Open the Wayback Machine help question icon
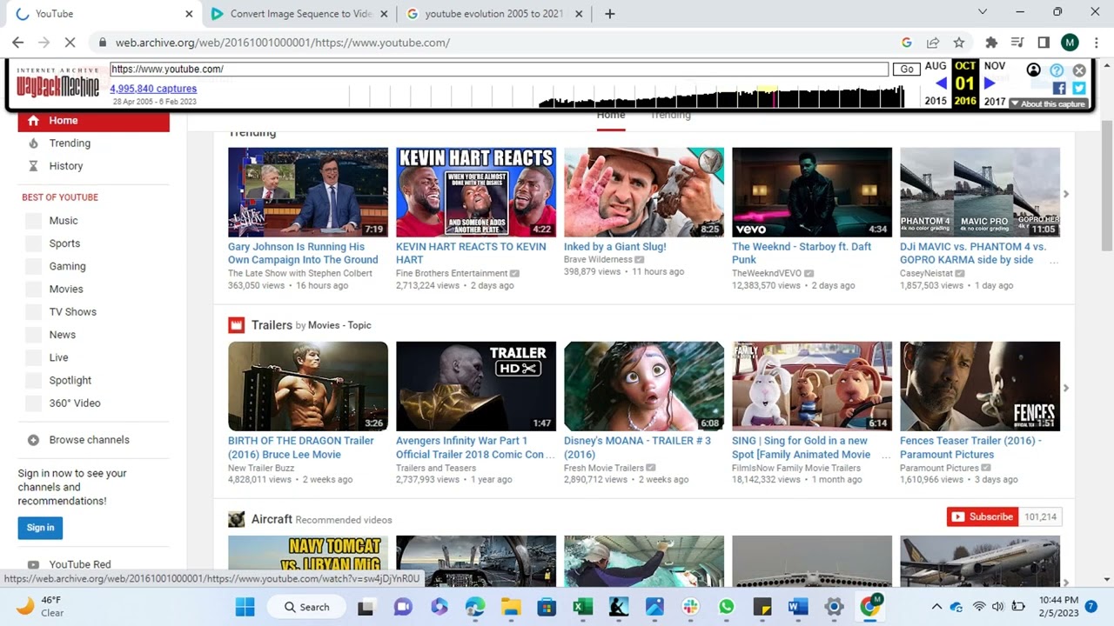Image resolution: width=1114 pixels, height=626 pixels. click(1057, 70)
